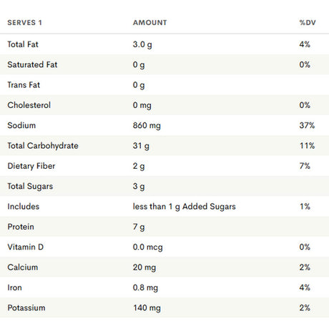
Task: Click the Total Sugars row label
Action: (x=30, y=187)
